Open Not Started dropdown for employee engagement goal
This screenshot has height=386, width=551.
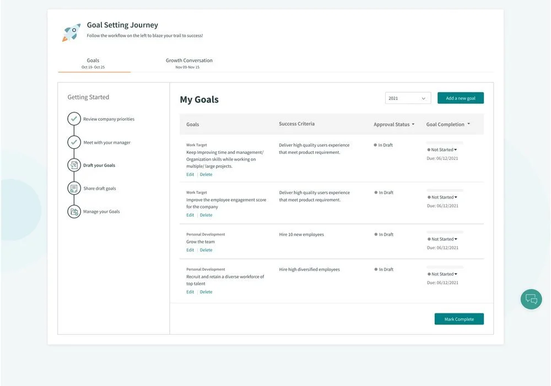[442, 197]
